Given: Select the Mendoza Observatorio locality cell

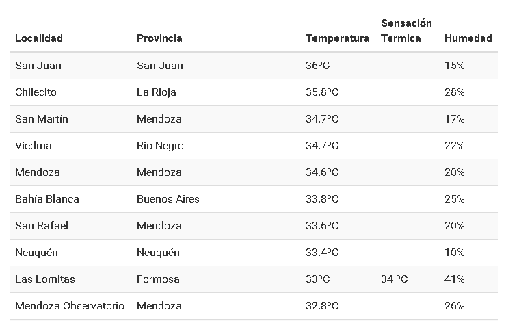Looking at the screenshot, I should pyautogui.click(x=70, y=306).
